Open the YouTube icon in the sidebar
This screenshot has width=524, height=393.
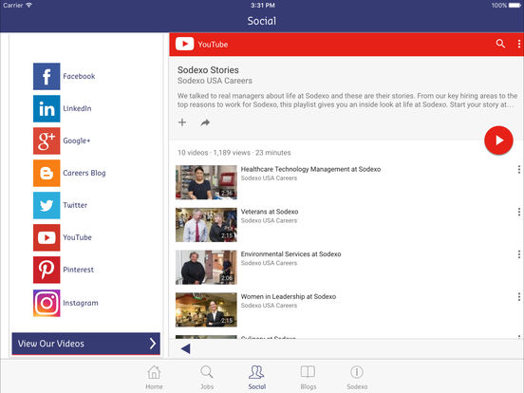47,237
